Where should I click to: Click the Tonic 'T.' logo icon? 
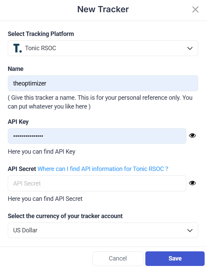18,48
